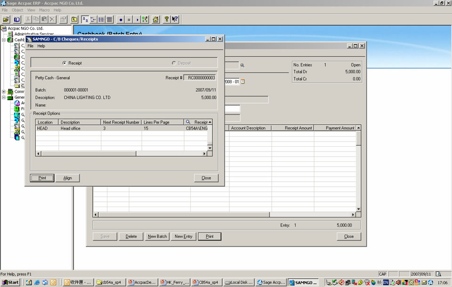The image size is (452, 287).
Task: Click the Home icon in toolbar
Action: pyautogui.click(x=155, y=19)
